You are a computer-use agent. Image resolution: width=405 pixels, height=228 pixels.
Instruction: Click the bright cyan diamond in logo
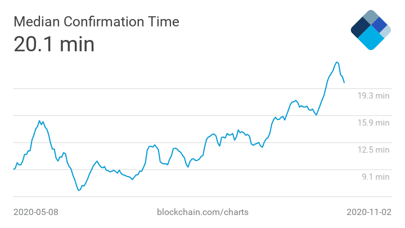371,38
